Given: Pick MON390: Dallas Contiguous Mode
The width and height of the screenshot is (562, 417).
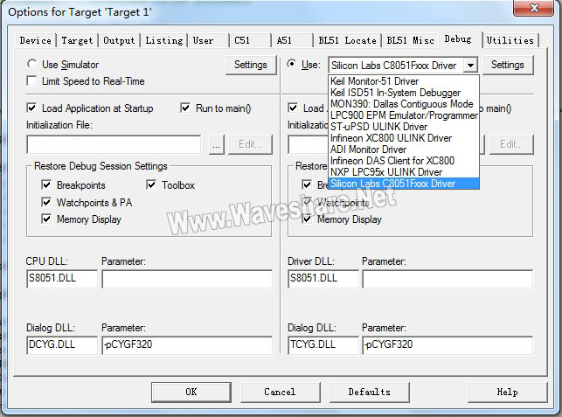Looking at the screenshot, I should tap(404, 104).
